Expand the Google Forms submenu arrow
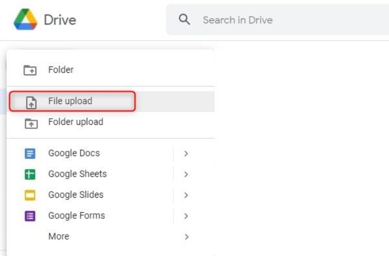 [186, 216]
